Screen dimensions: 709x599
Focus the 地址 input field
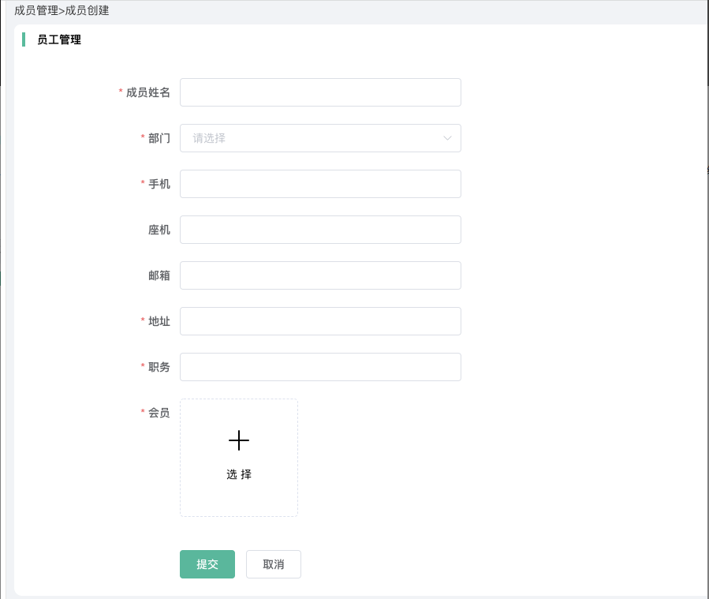click(320, 321)
